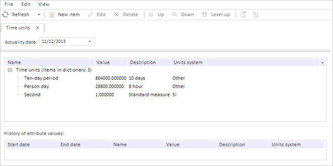Create a New item from toolbar

click(x=64, y=14)
